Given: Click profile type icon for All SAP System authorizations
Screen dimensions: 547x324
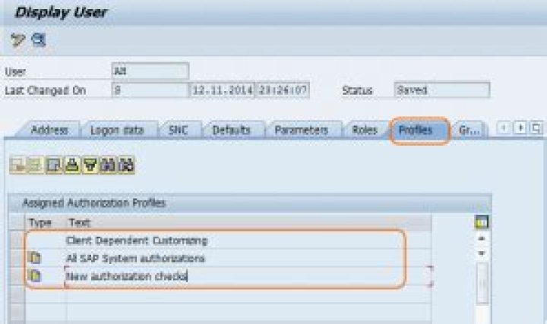Looking at the screenshot, I should pos(35,259).
